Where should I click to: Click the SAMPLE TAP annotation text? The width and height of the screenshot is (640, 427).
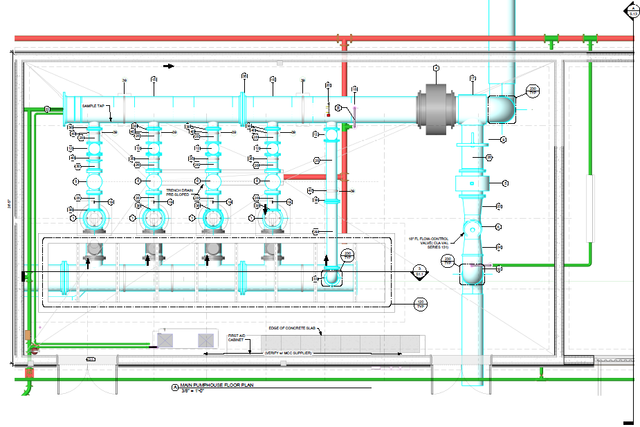click(x=93, y=106)
